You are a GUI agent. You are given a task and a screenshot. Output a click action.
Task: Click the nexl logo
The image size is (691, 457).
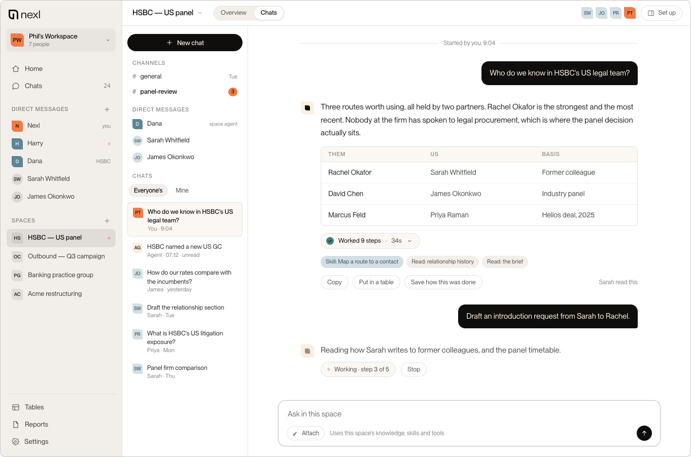coord(24,15)
